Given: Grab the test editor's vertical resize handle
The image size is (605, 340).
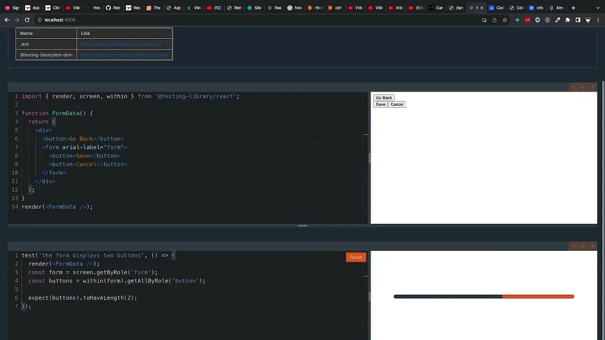Looking at the screenshot, I should [369, 296].
